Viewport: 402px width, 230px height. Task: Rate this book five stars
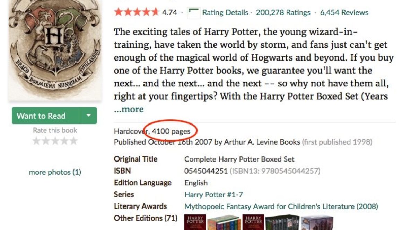[73, 141]
